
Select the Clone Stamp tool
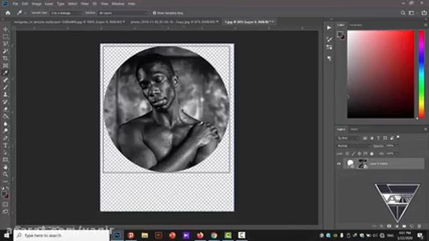coord(5,94)
